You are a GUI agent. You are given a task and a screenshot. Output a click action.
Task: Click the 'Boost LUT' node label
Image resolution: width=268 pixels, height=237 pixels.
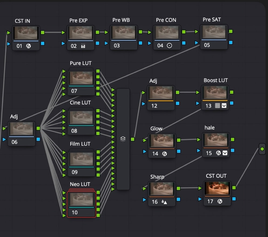pyautogui.click(x=216, y=80)
